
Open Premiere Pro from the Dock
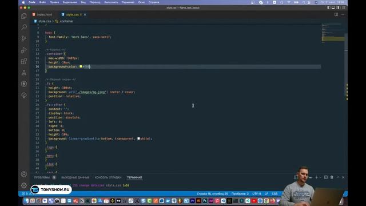tap(193, 201)
